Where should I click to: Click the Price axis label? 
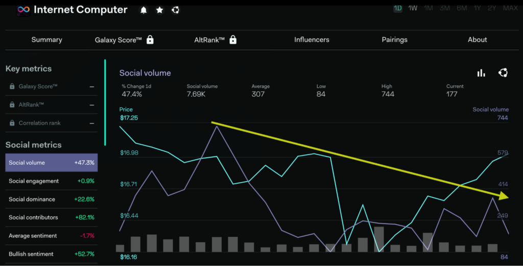(126, 109)
